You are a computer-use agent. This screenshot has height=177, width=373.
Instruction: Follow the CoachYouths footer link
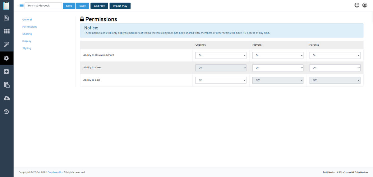click(55, 172)
